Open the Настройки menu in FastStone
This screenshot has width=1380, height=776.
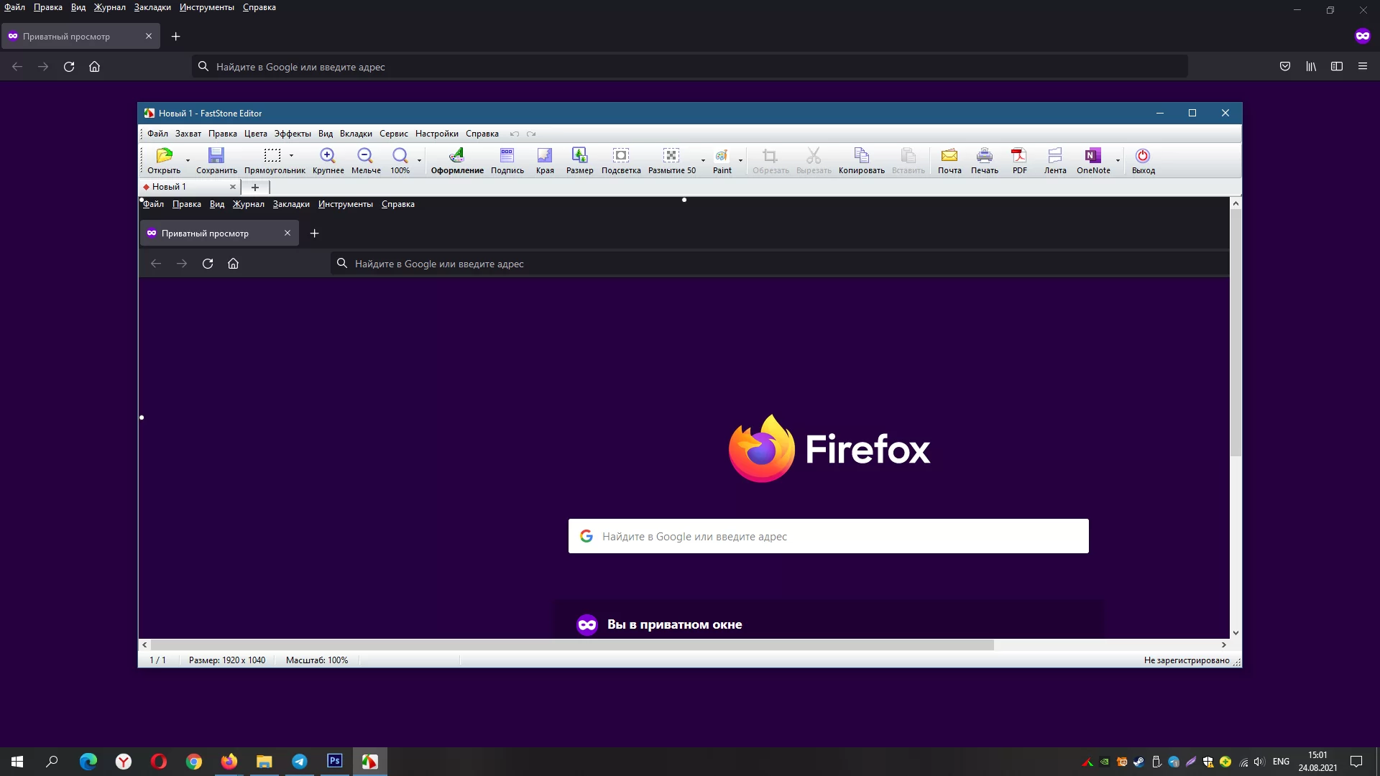(x=436, y=134)
